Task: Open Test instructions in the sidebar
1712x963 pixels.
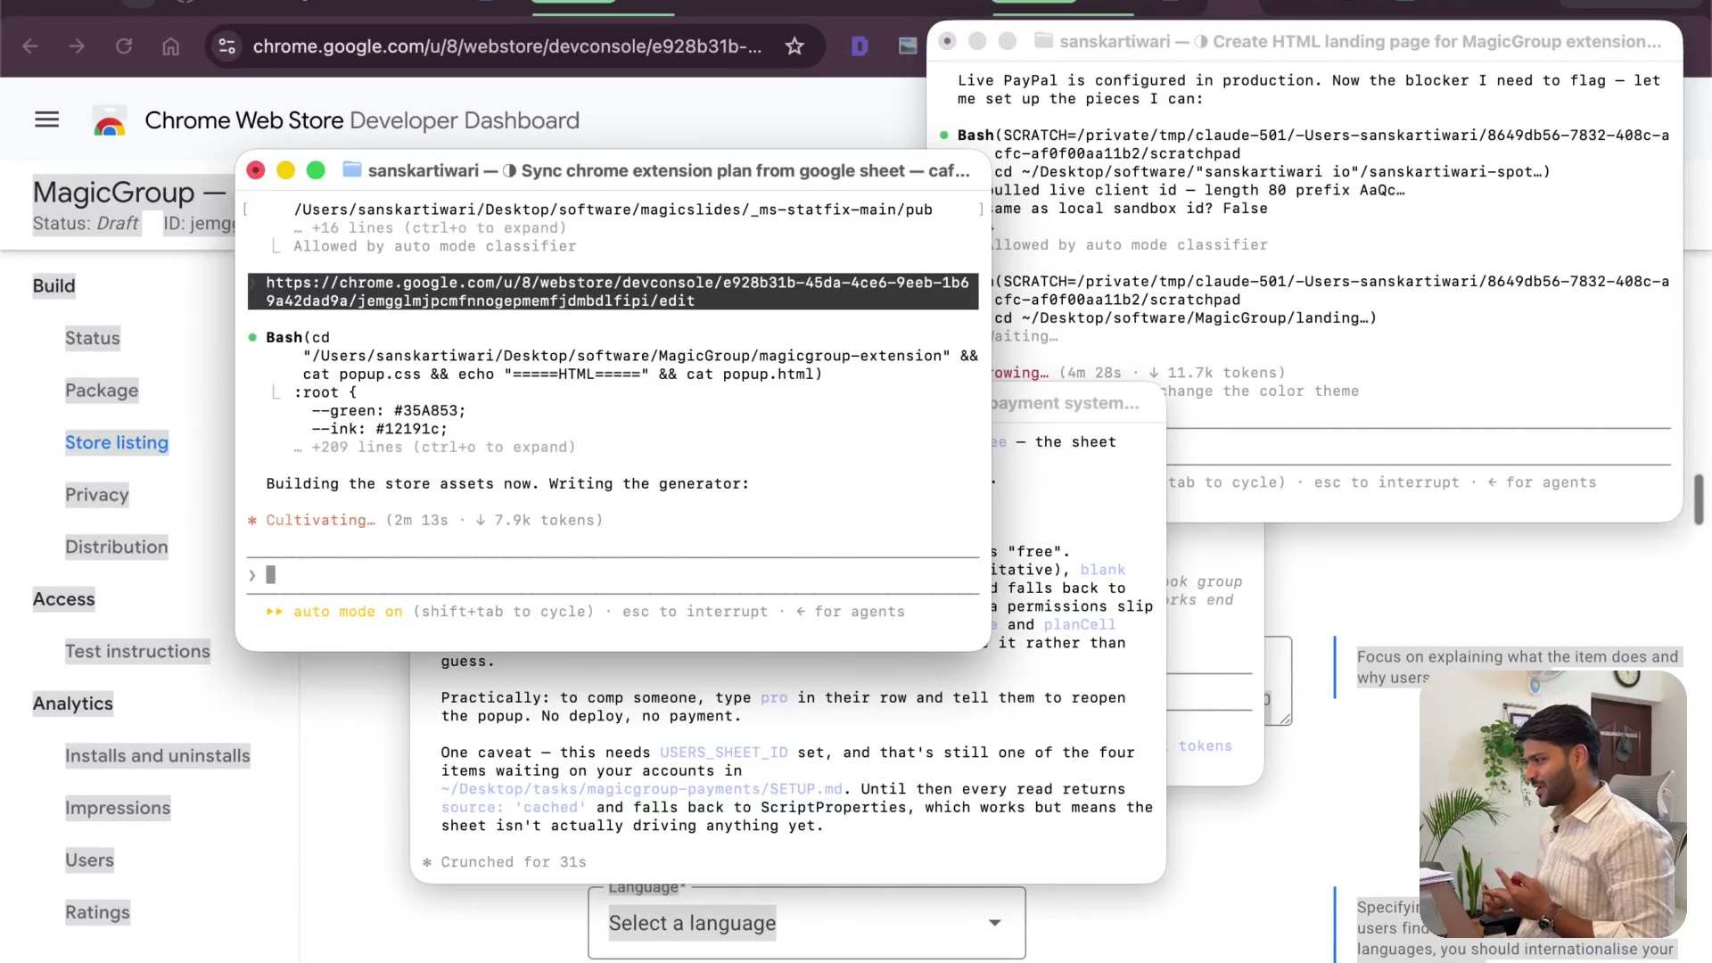Action: click(137, 652)
